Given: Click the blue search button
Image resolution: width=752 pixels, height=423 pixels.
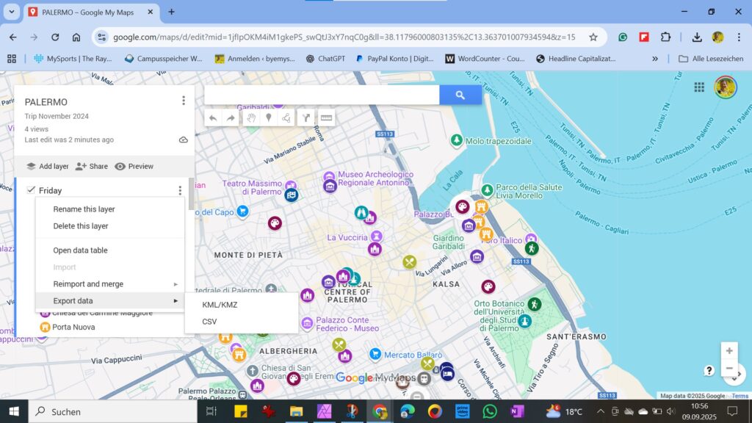Looking at the screenshot, I should [460, 95].
